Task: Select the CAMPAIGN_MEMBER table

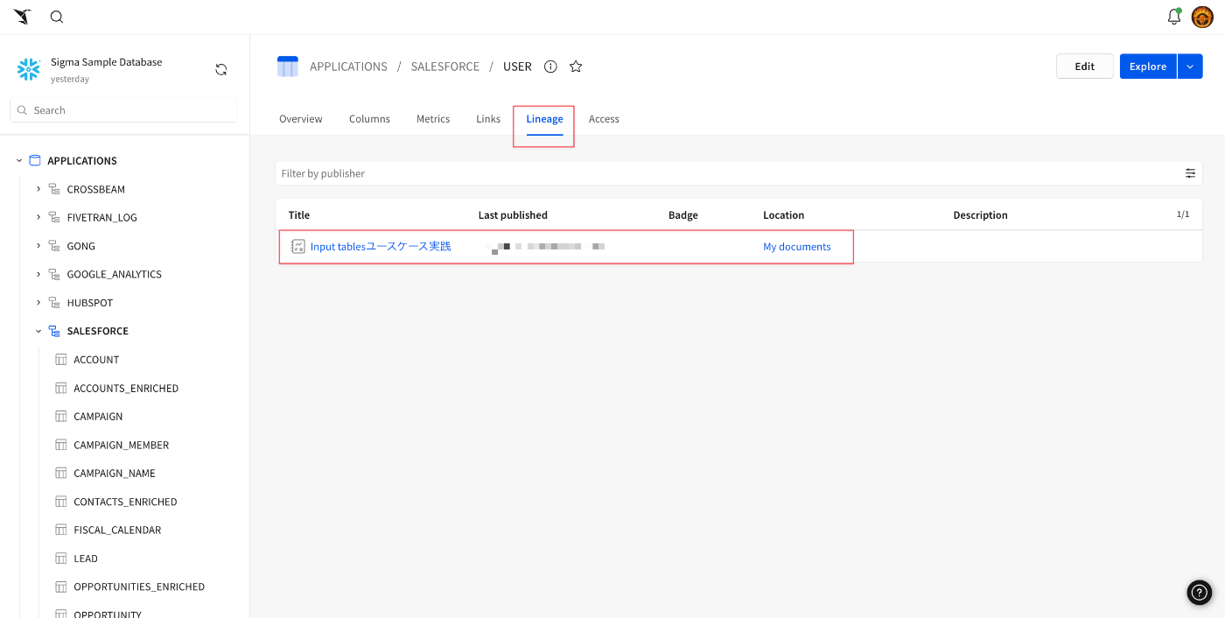Action: [122, 446]
